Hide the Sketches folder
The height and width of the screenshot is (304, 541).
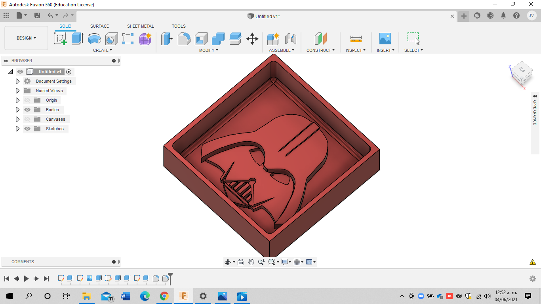[27, 129]
